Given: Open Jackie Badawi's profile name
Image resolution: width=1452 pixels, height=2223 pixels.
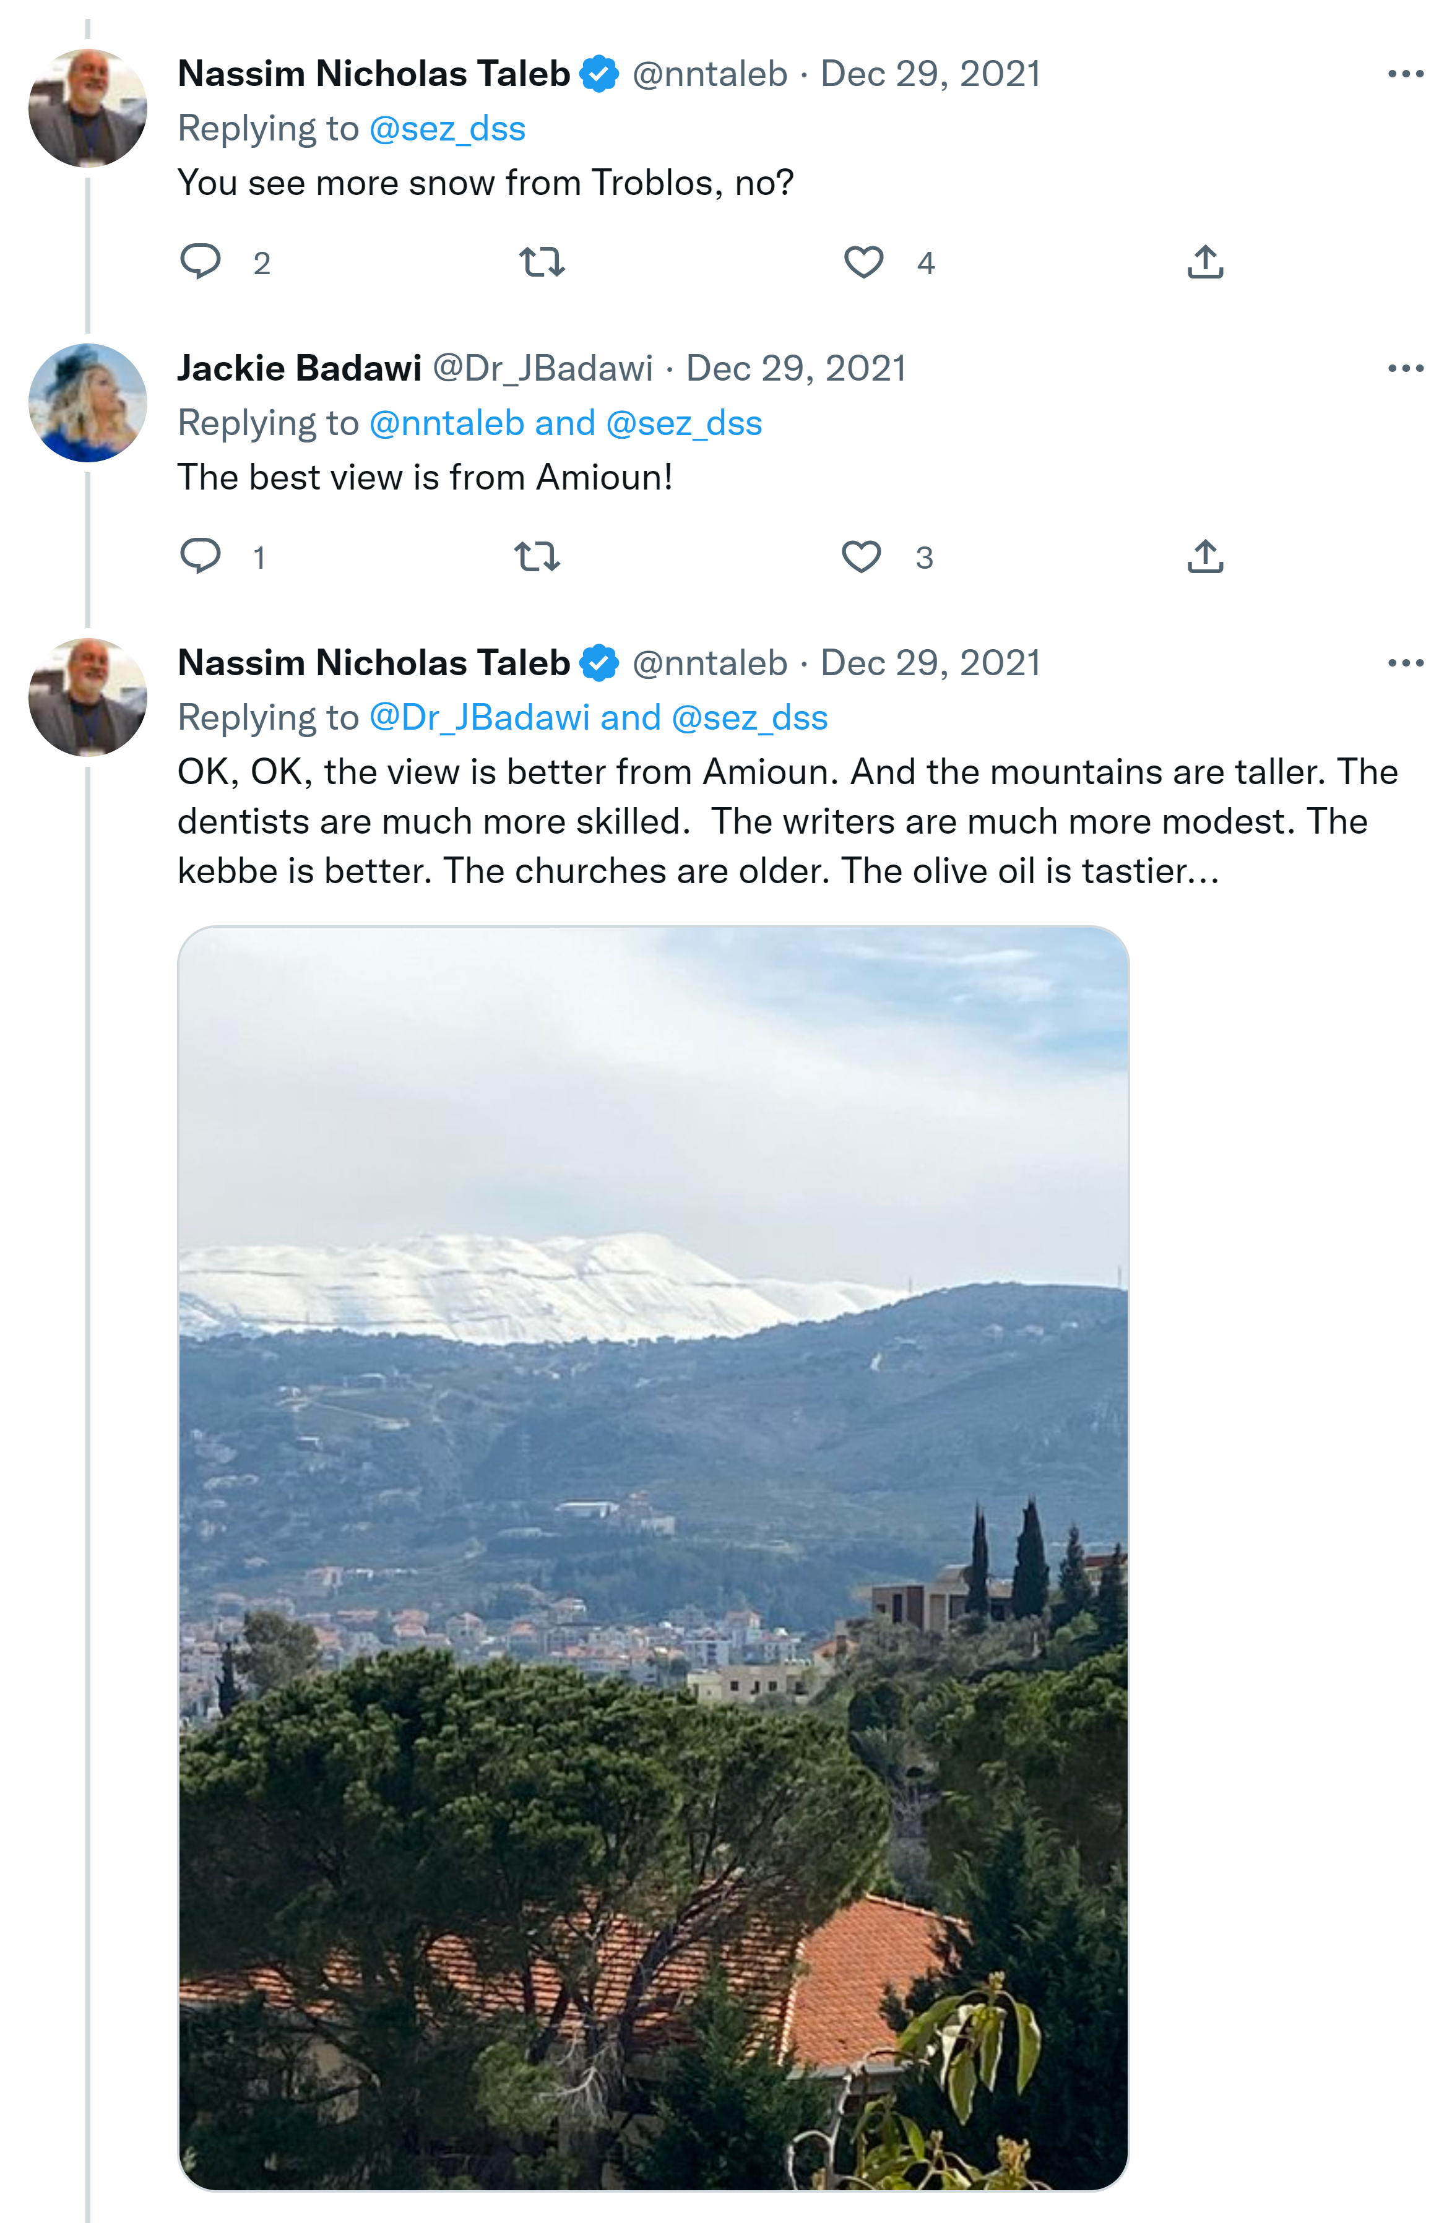Looking at the screenshot, I should (299, 368).
